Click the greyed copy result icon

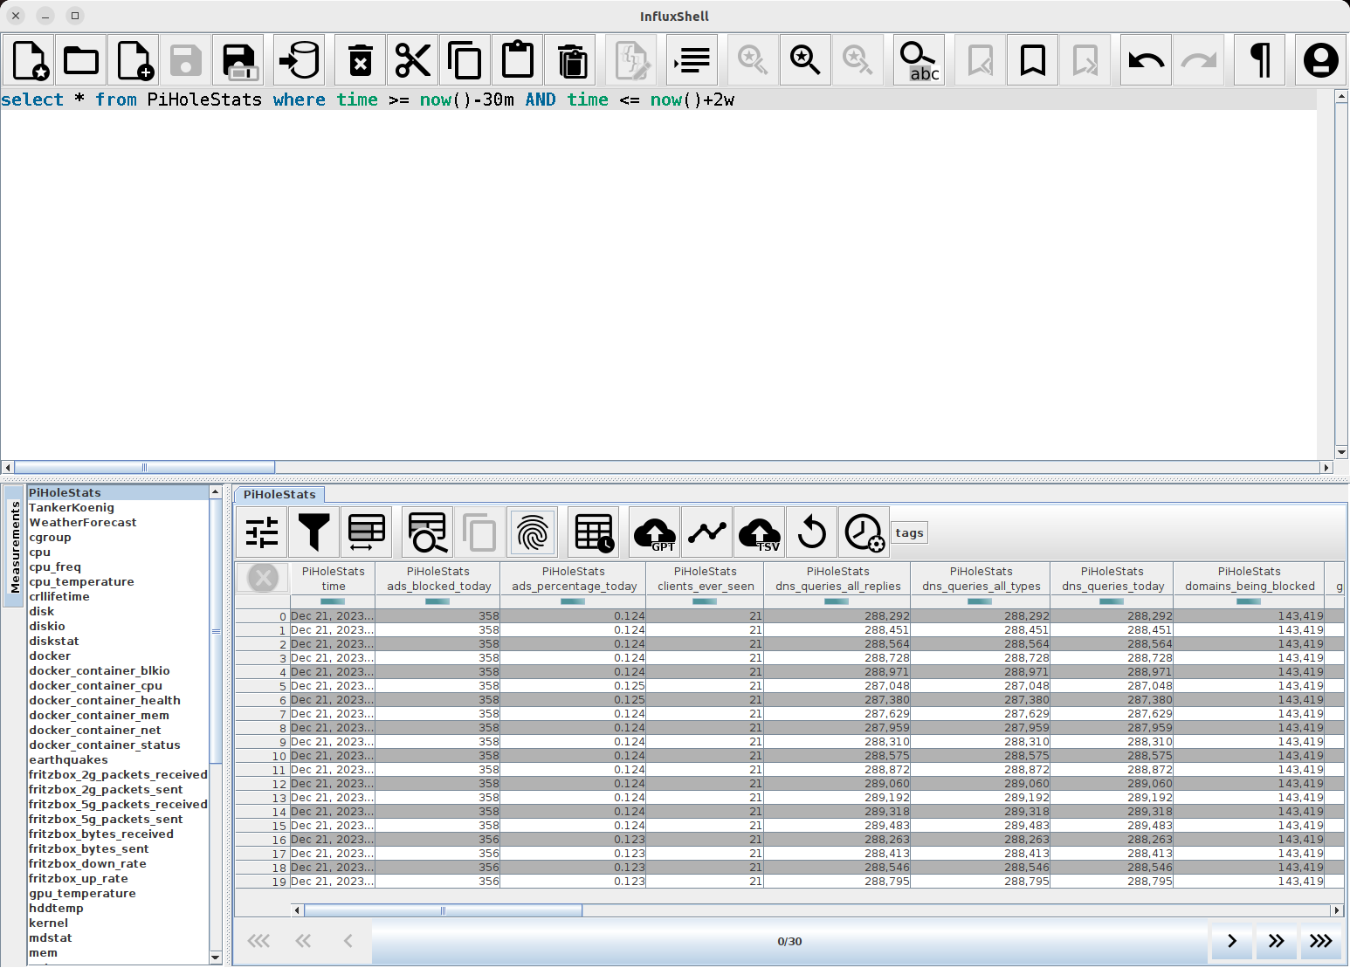point(480,532)
